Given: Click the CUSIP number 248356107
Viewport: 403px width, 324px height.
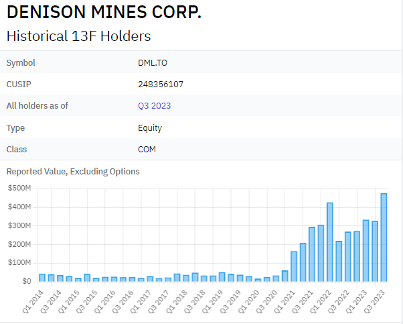Looking at the screenshot, I should point(161,85).
